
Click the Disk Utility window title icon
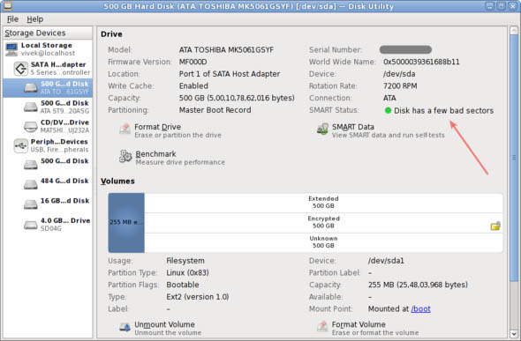tap(7, 5)
